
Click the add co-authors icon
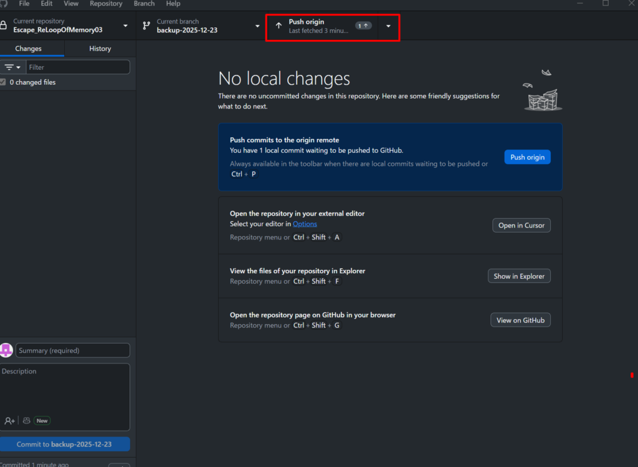coord(9,421)
